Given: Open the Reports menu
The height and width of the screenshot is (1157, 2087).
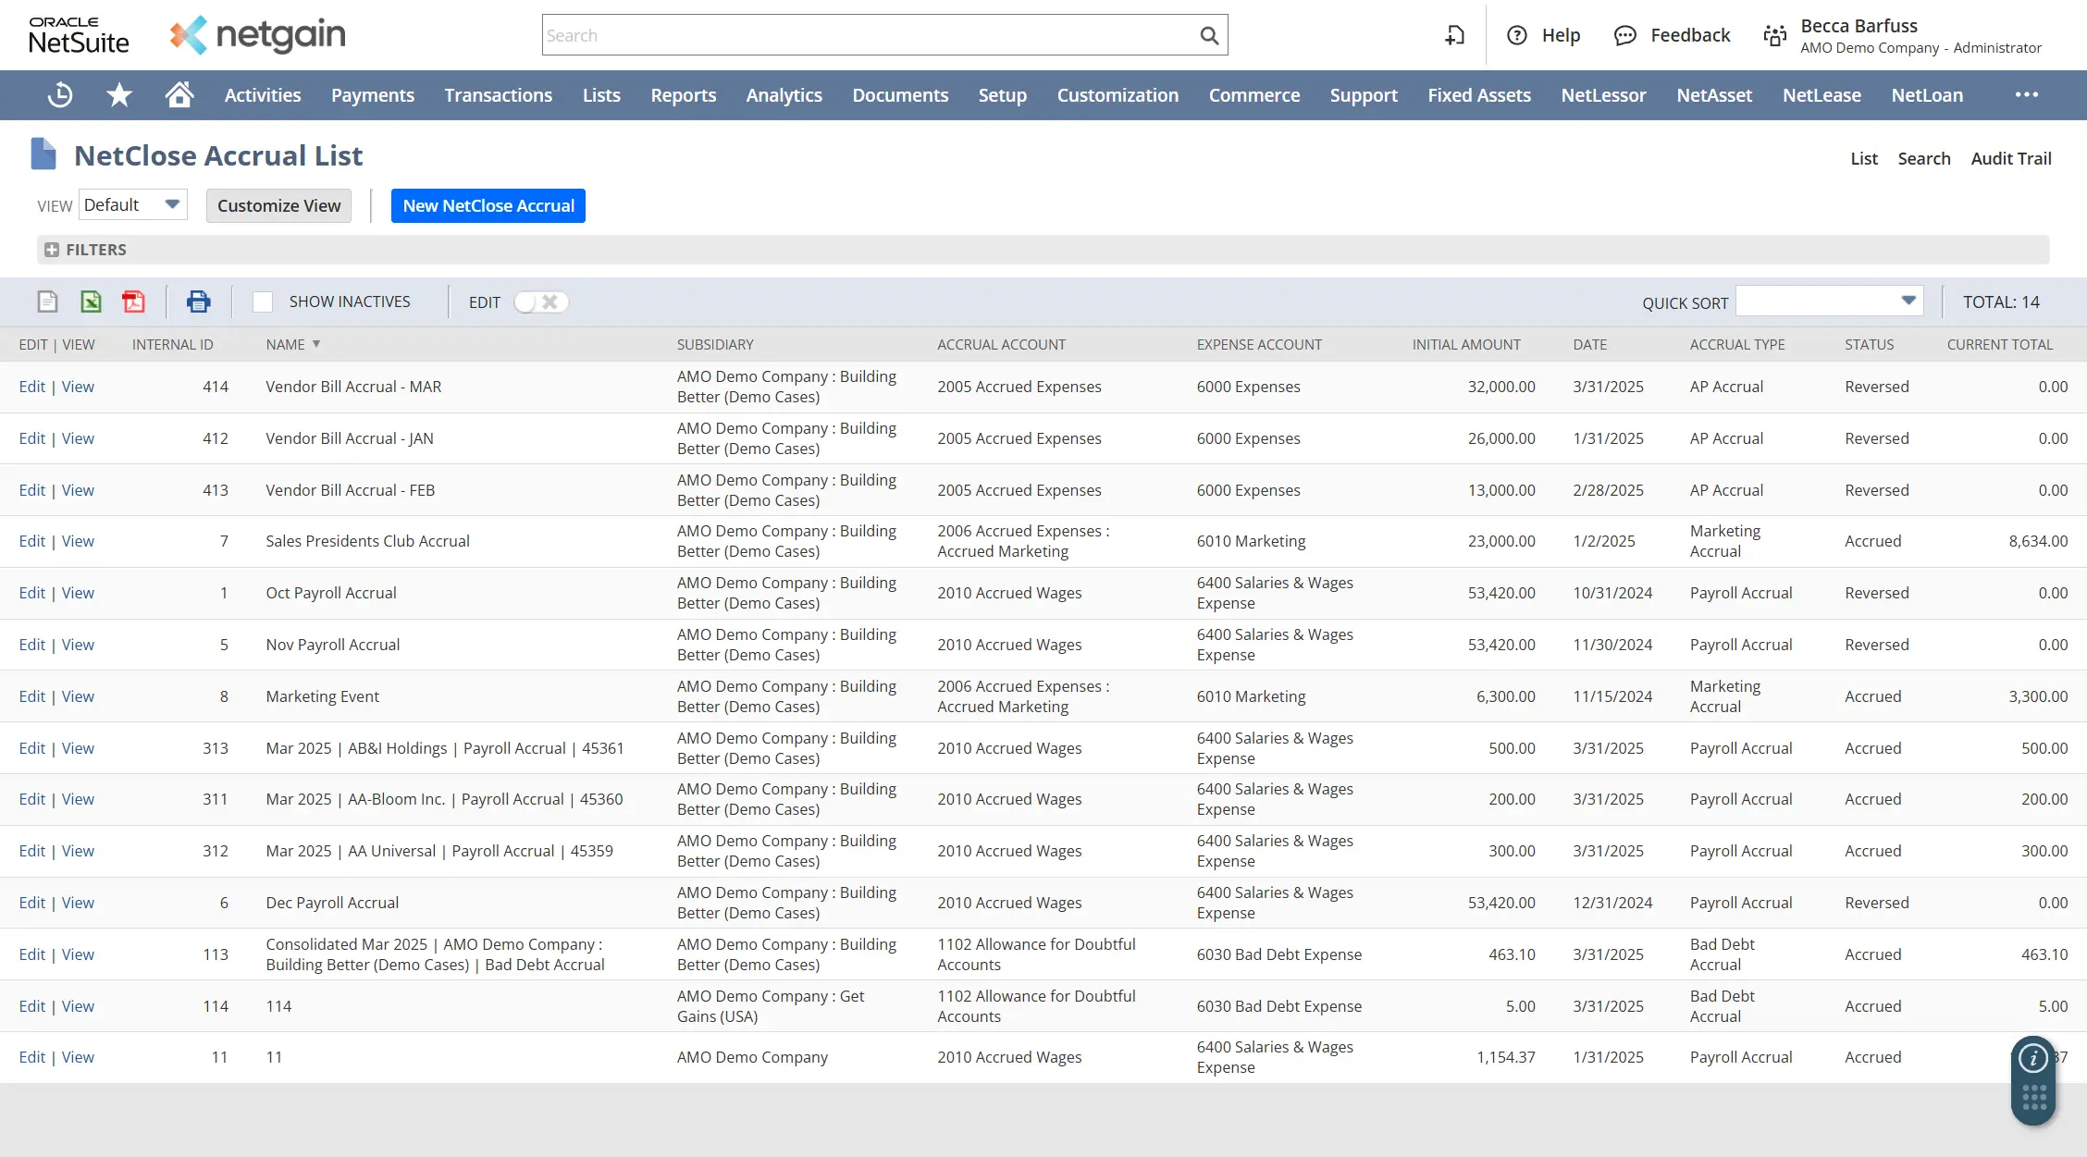Looking at the screenshot, I should click(x=683, y=95).
